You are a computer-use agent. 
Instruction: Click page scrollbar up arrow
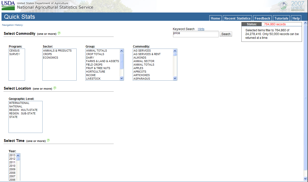click(x=305, y=23)
